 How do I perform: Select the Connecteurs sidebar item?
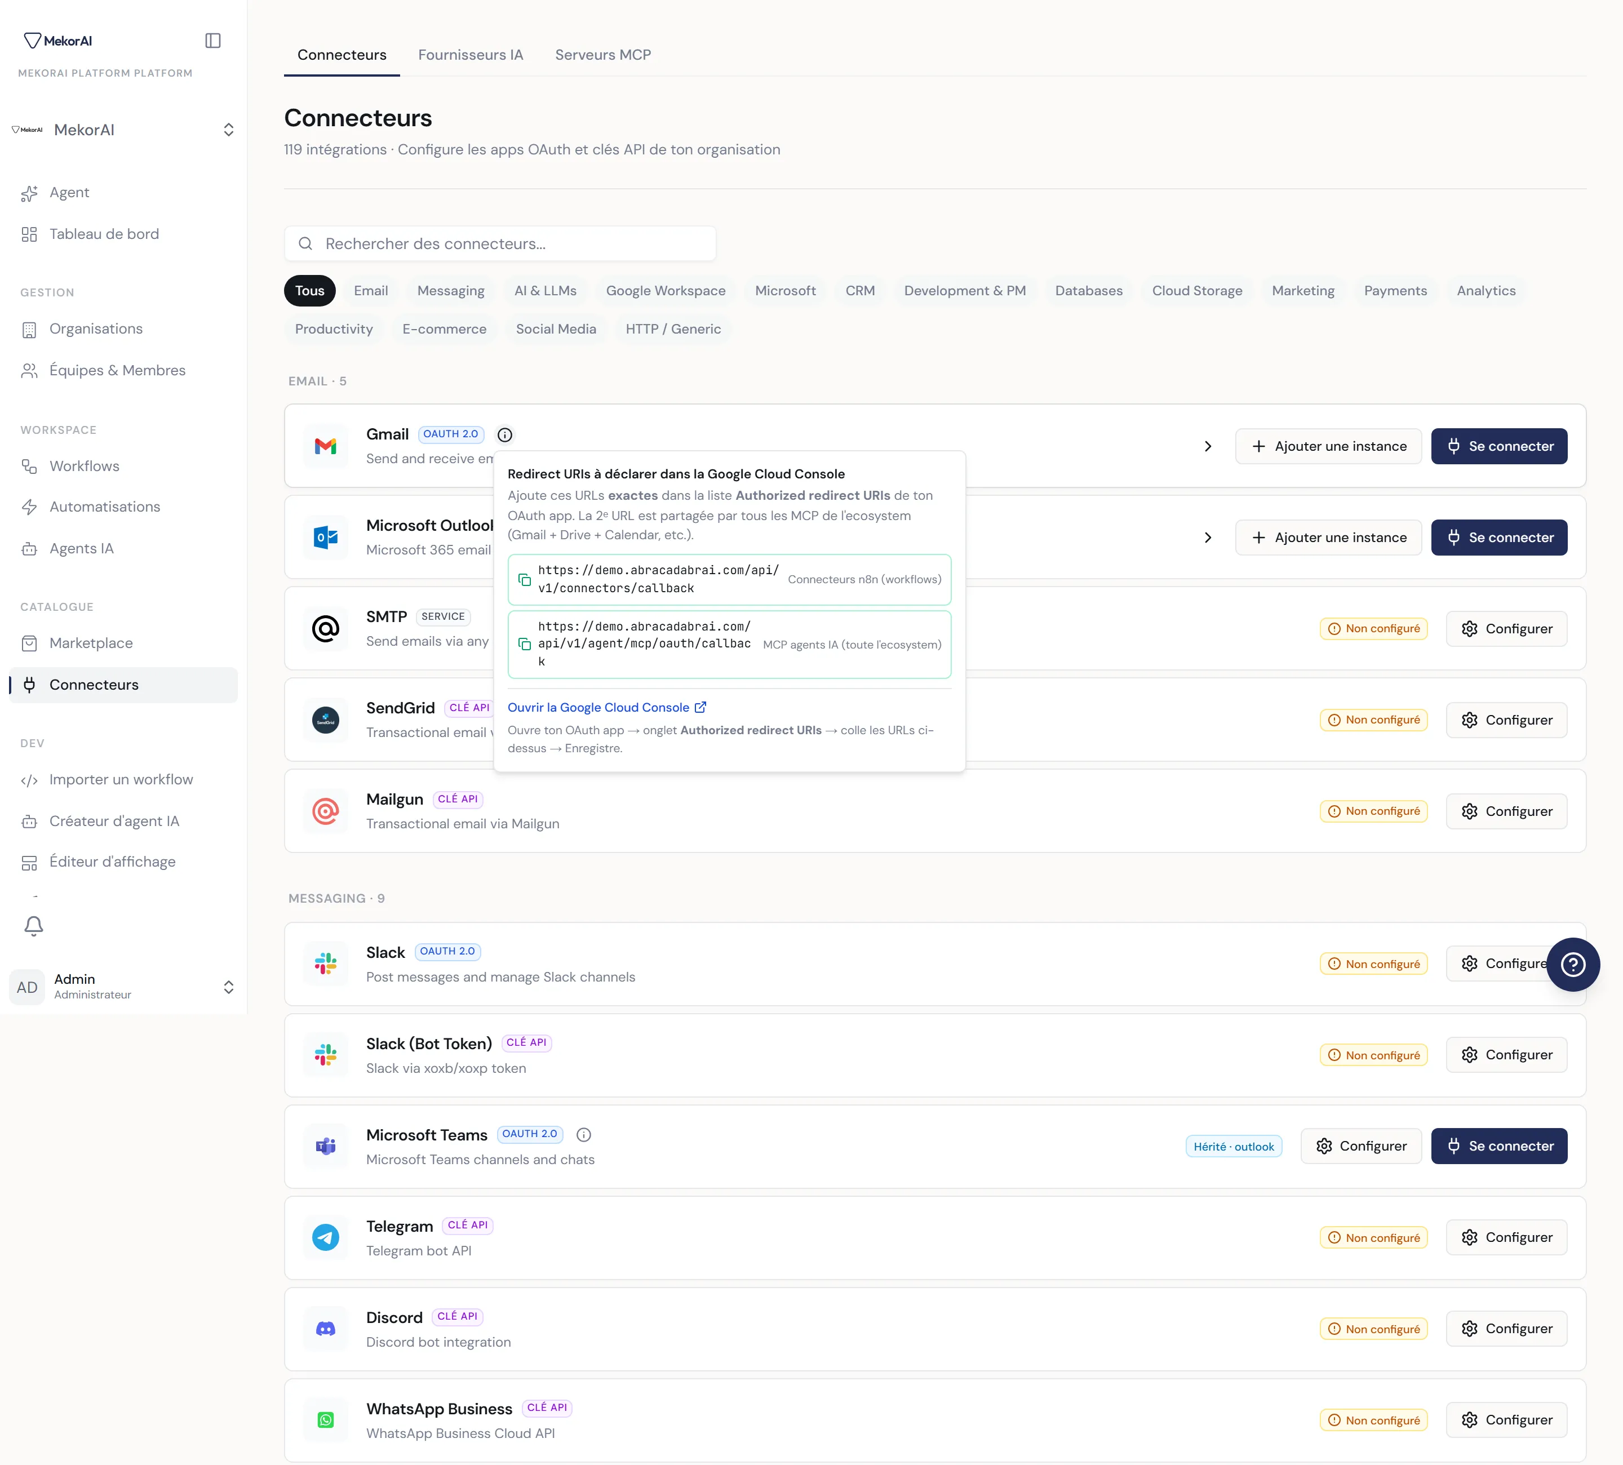point(123,685)
